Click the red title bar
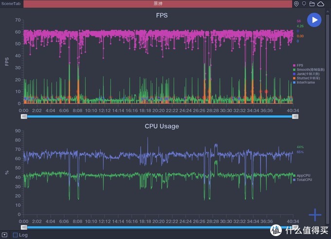This screenshot has height=239, width=331. (158, 4)
